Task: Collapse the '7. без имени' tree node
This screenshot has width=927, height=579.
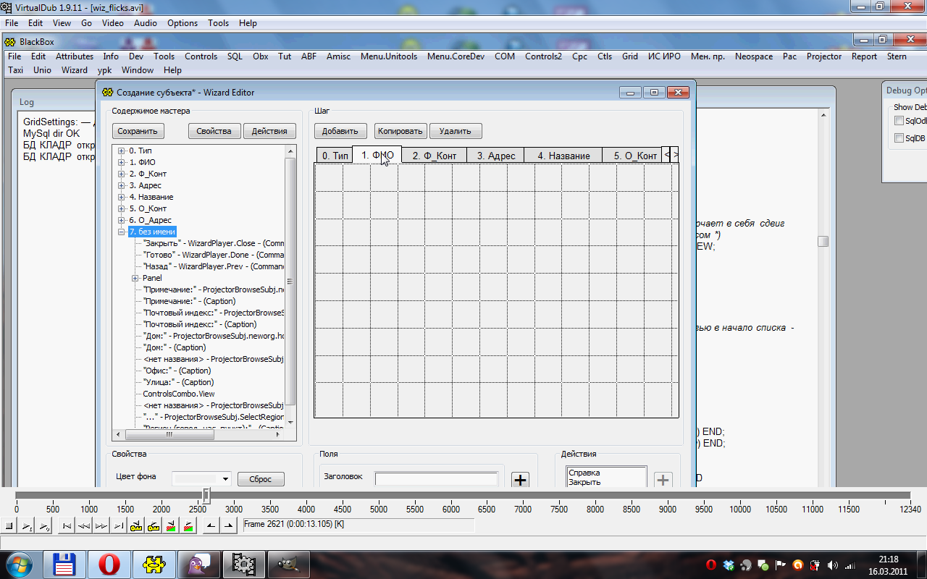Action: 121,232
